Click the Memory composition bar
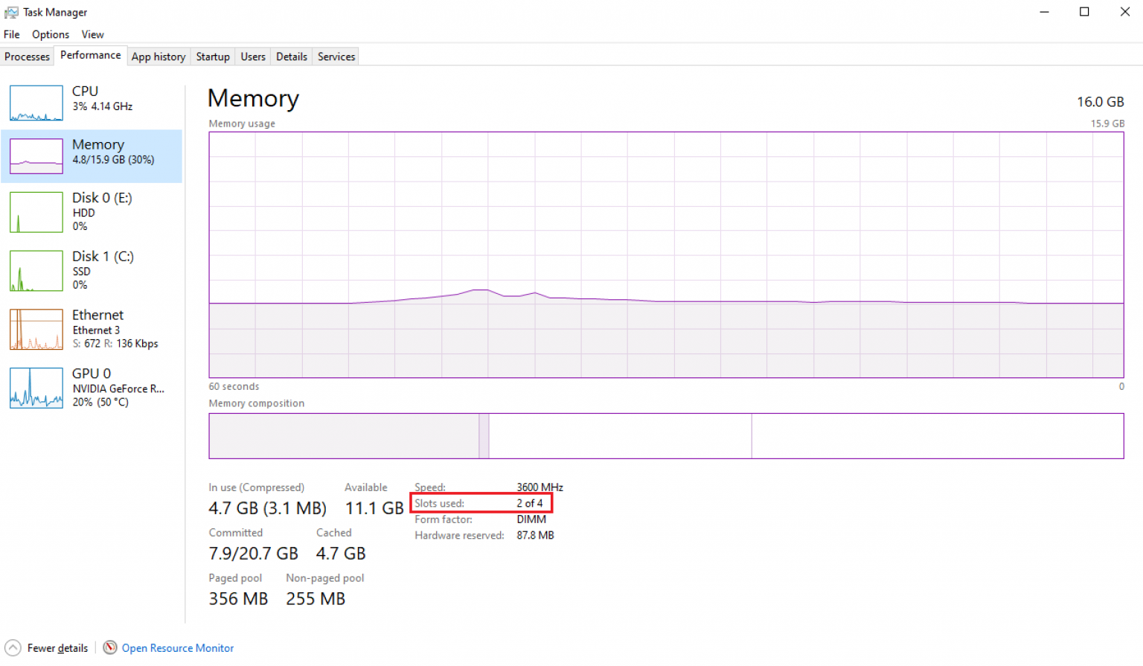Image resolution: width=1143 pixels, height=666 pixels. (x=666, y=436)
